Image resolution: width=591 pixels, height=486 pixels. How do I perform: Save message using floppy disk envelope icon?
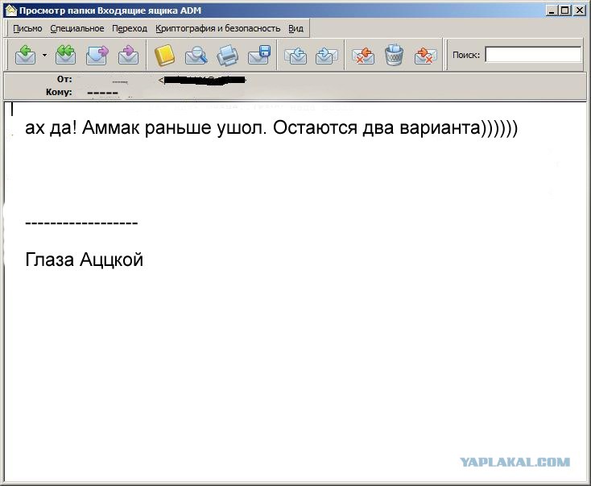tap(259, 55)
